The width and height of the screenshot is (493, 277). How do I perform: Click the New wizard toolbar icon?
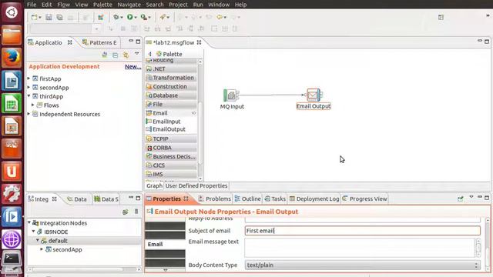coord(34,17)
